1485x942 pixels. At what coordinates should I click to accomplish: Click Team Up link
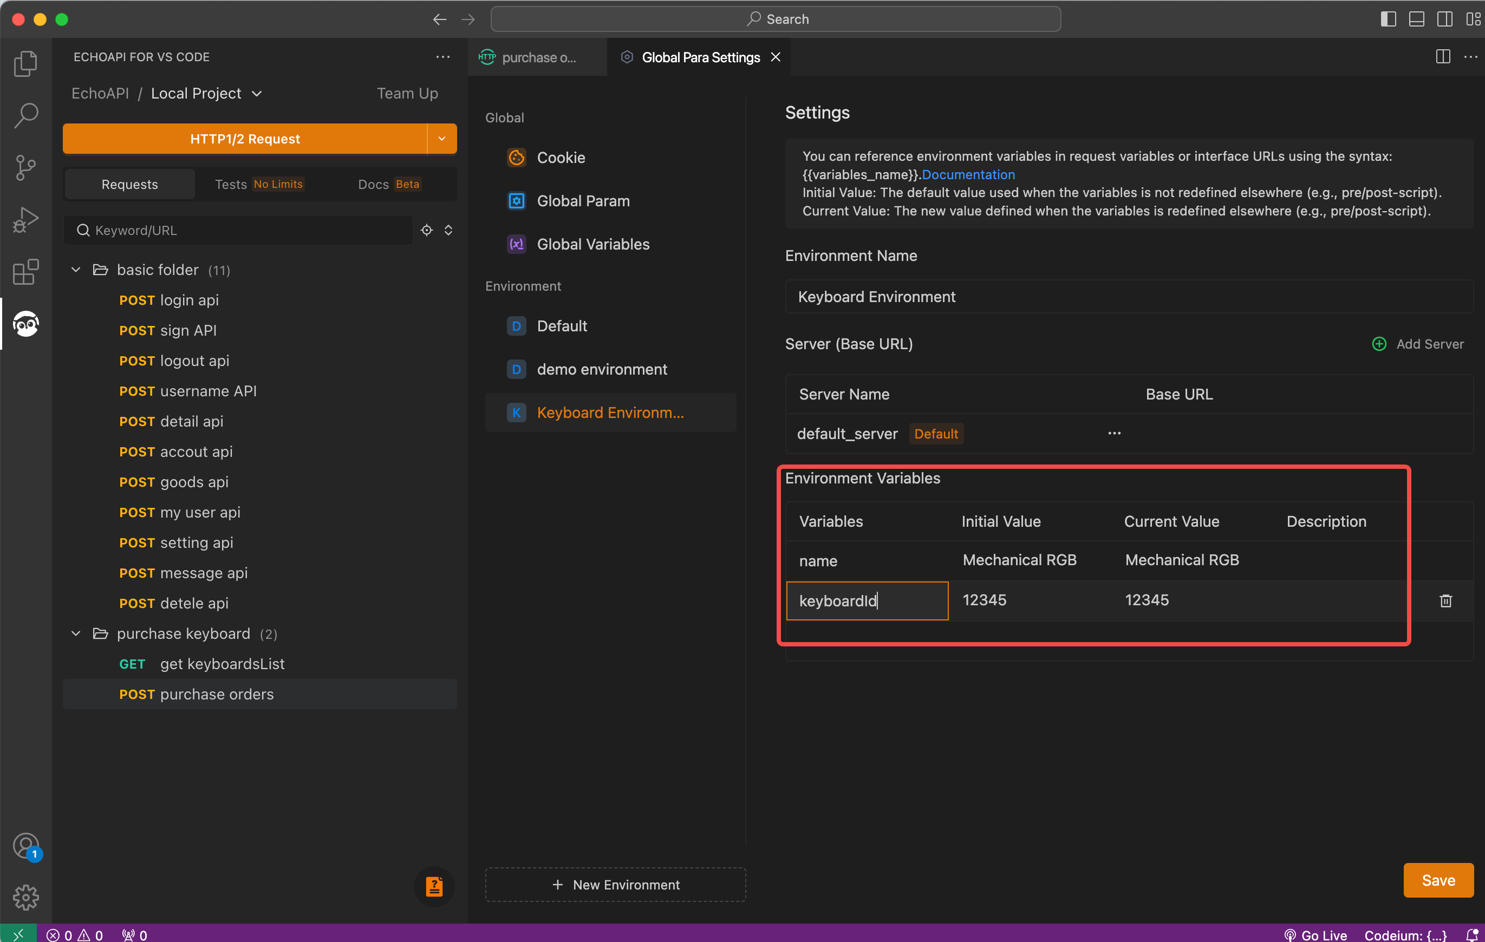point(408,93)
